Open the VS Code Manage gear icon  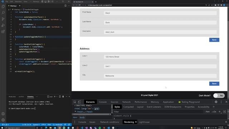tap(3, 120)
